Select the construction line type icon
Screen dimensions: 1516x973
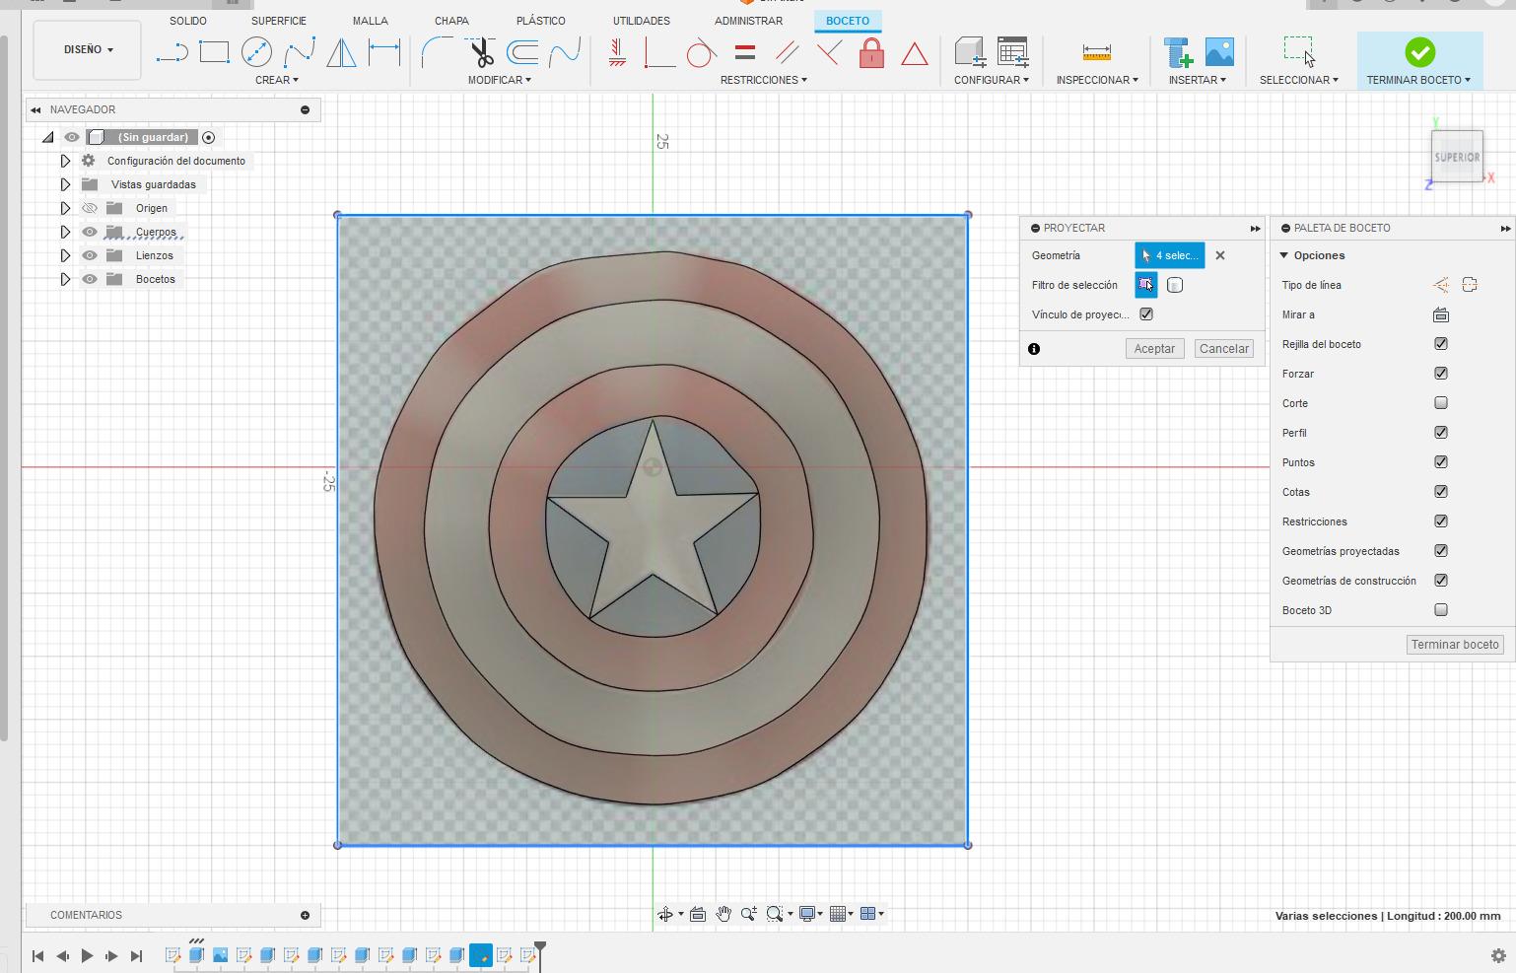coord(1441,285)
